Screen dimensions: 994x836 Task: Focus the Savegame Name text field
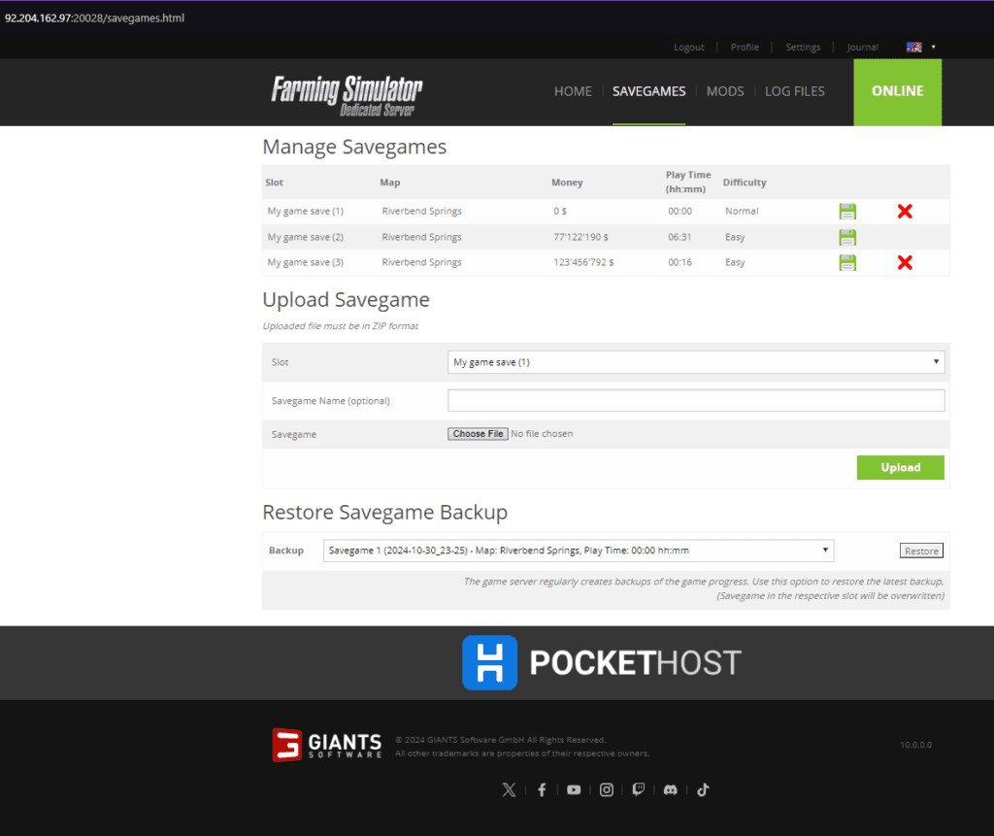696,401
